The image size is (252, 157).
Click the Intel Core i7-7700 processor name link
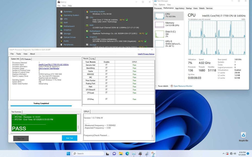(53, 64)
